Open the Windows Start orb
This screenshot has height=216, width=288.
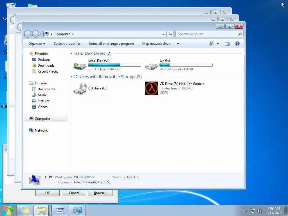click(8, 210)
